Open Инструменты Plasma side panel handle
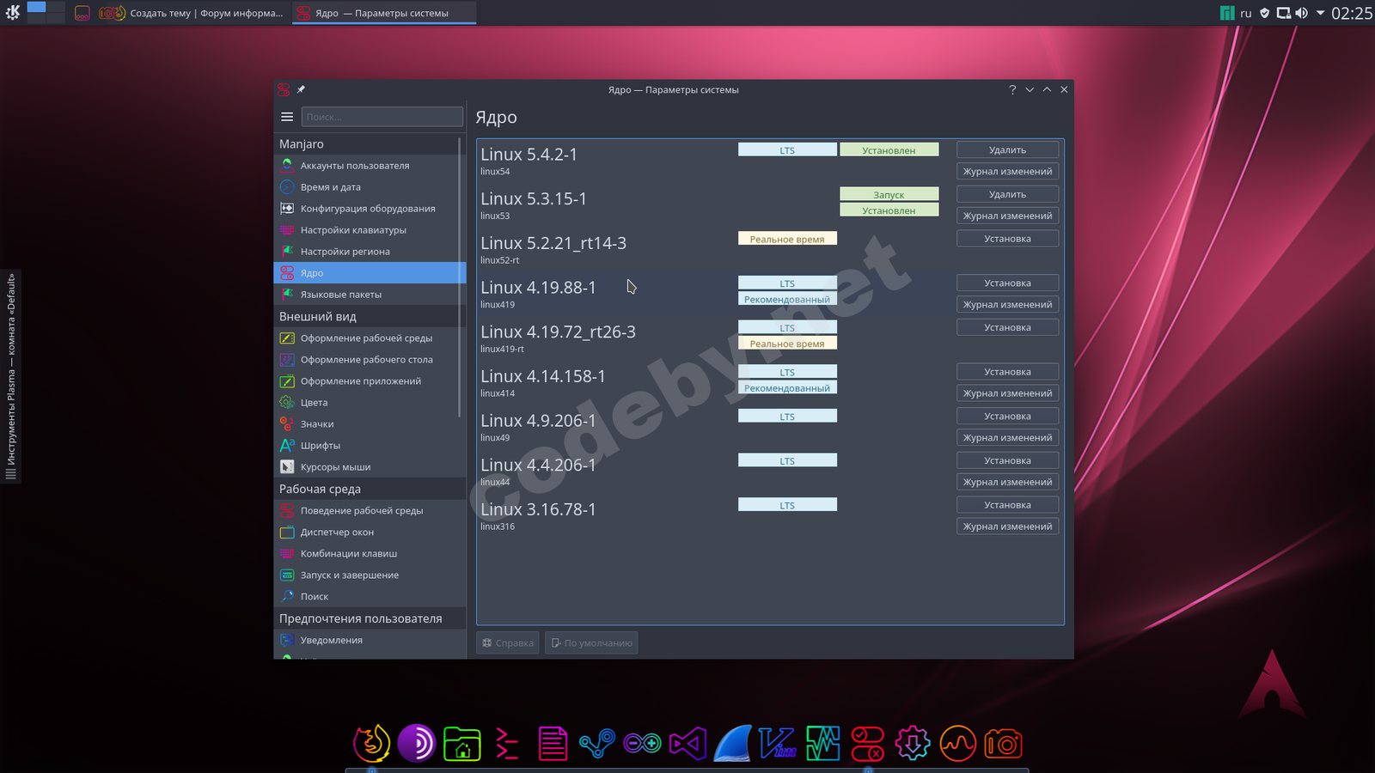Image resolution: width=1375 pixels, height=773 pixels. tap(10, 376)
